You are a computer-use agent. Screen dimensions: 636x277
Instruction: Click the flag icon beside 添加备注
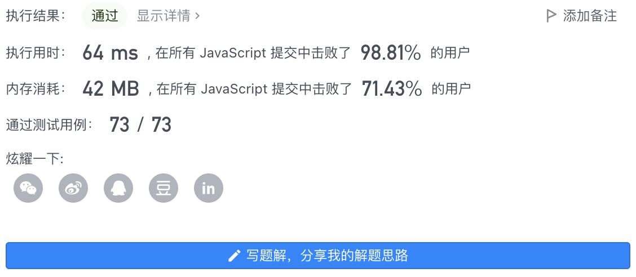click(551, 16)
